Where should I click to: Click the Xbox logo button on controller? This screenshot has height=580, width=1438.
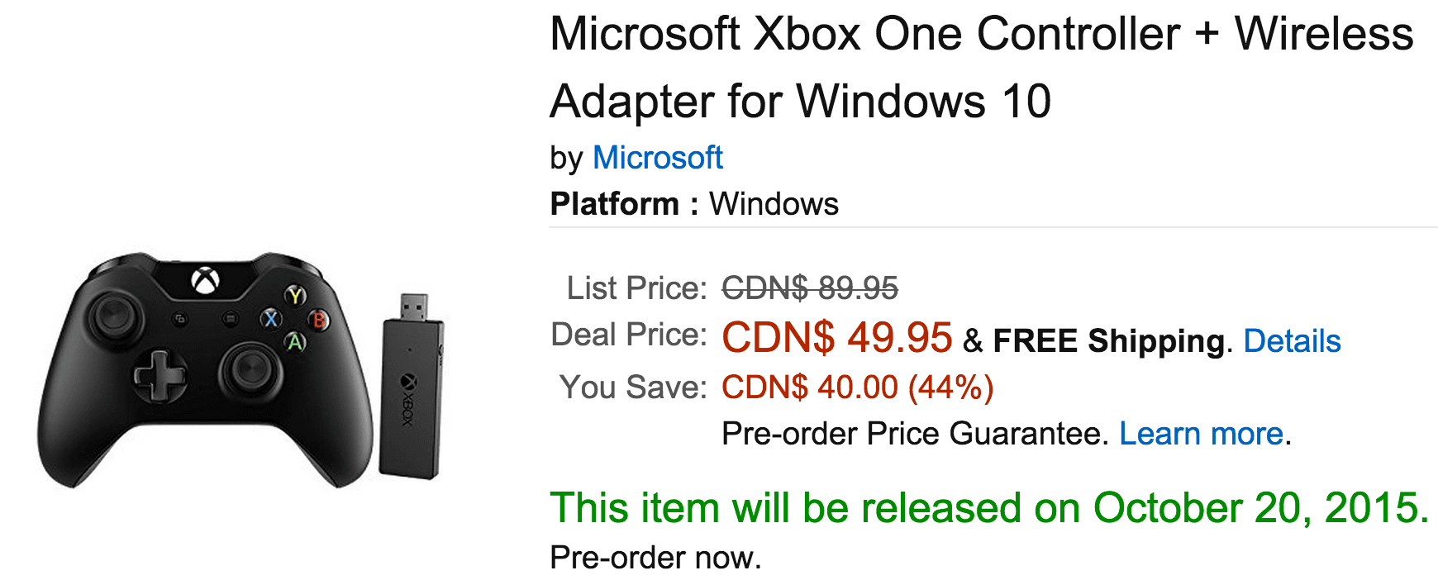coord(205,281)
